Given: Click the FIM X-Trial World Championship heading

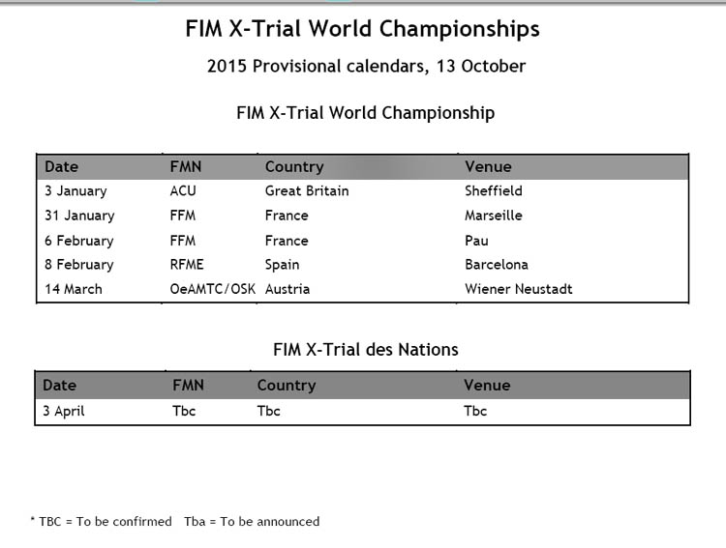Looking at the screenshot, I should [365, 113].
